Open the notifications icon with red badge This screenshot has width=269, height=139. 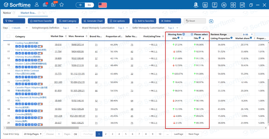tap(45, 5)
